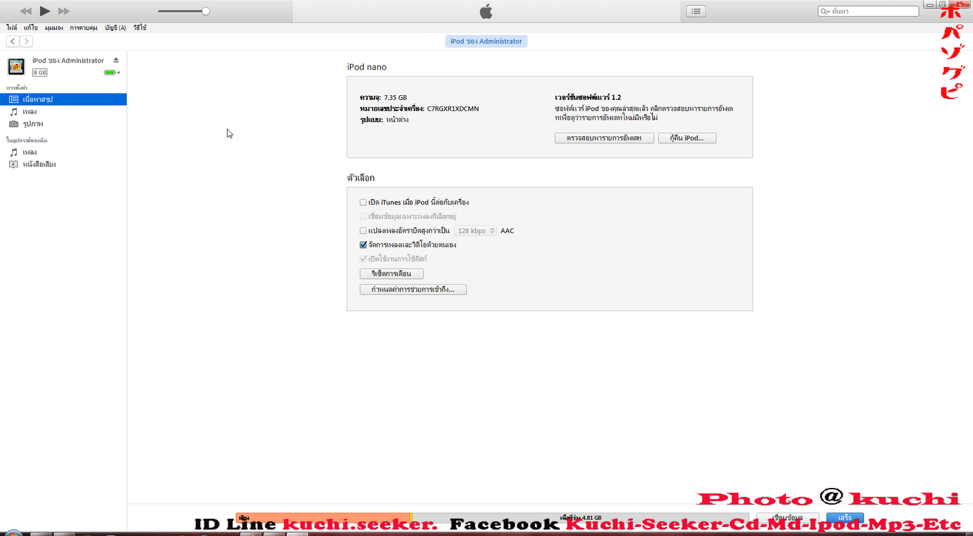
Task: Click the serial number C7RGXR1XDCMN
Action: tap(453, 109)
